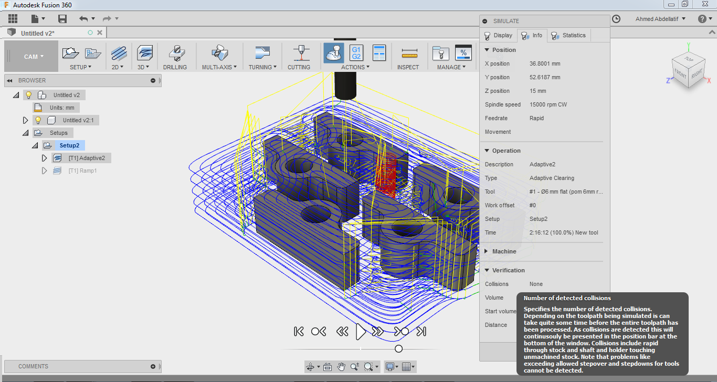Image resolution: width=717 pixels, height=382 pixels.
Task: Jump to start of the simulation
Action: coord(299,331)
